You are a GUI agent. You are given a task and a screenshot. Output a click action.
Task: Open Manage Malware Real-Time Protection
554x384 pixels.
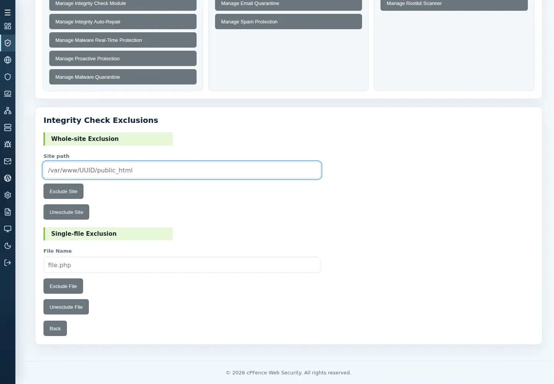(123, 40)
